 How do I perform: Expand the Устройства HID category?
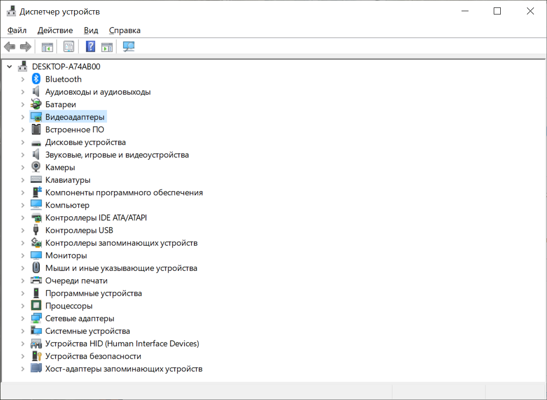pyautogui.click(x=23, y=344)
